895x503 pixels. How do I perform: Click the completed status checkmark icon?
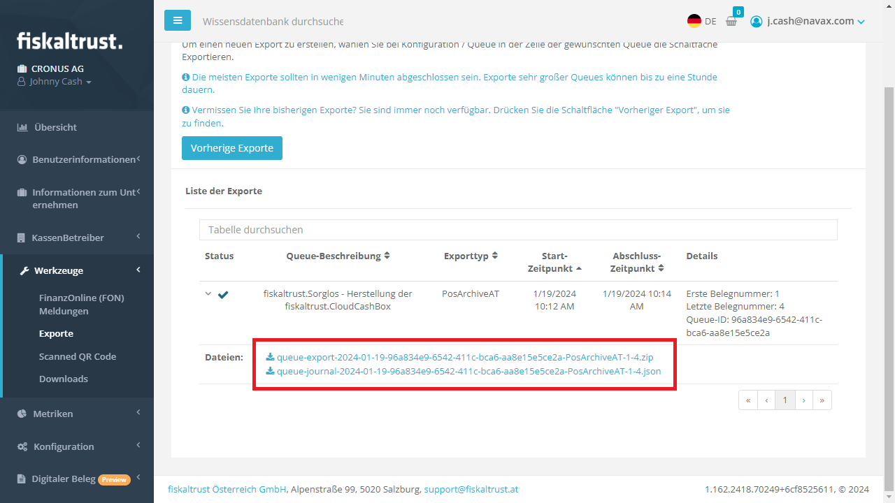[x=223, y=294]
